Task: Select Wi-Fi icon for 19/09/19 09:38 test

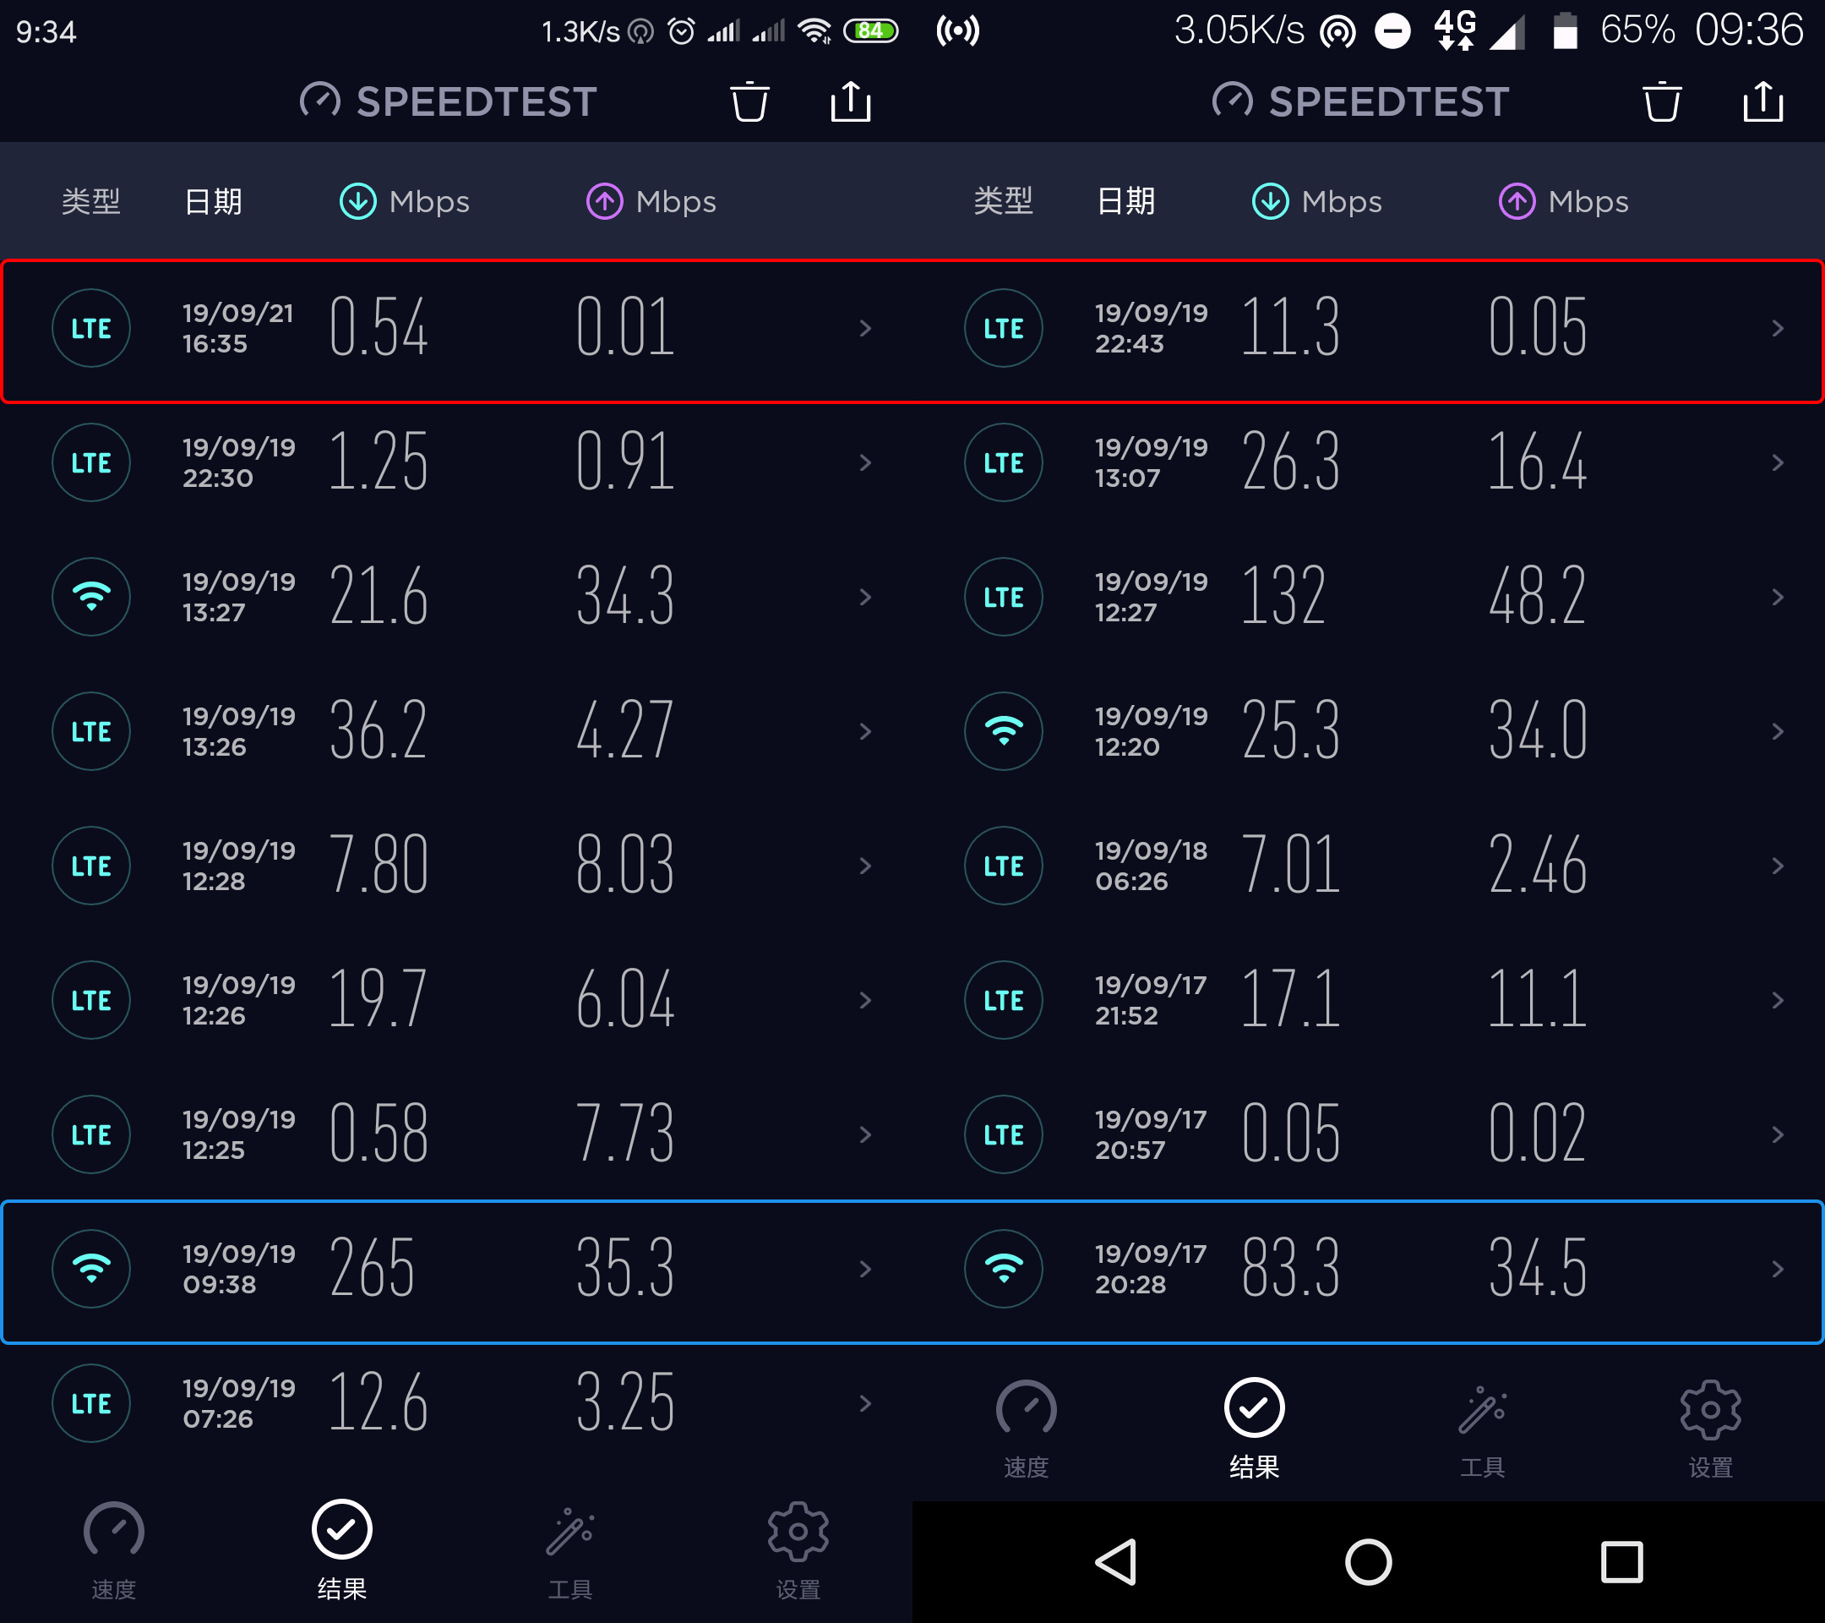Action: pos(91,1270)
